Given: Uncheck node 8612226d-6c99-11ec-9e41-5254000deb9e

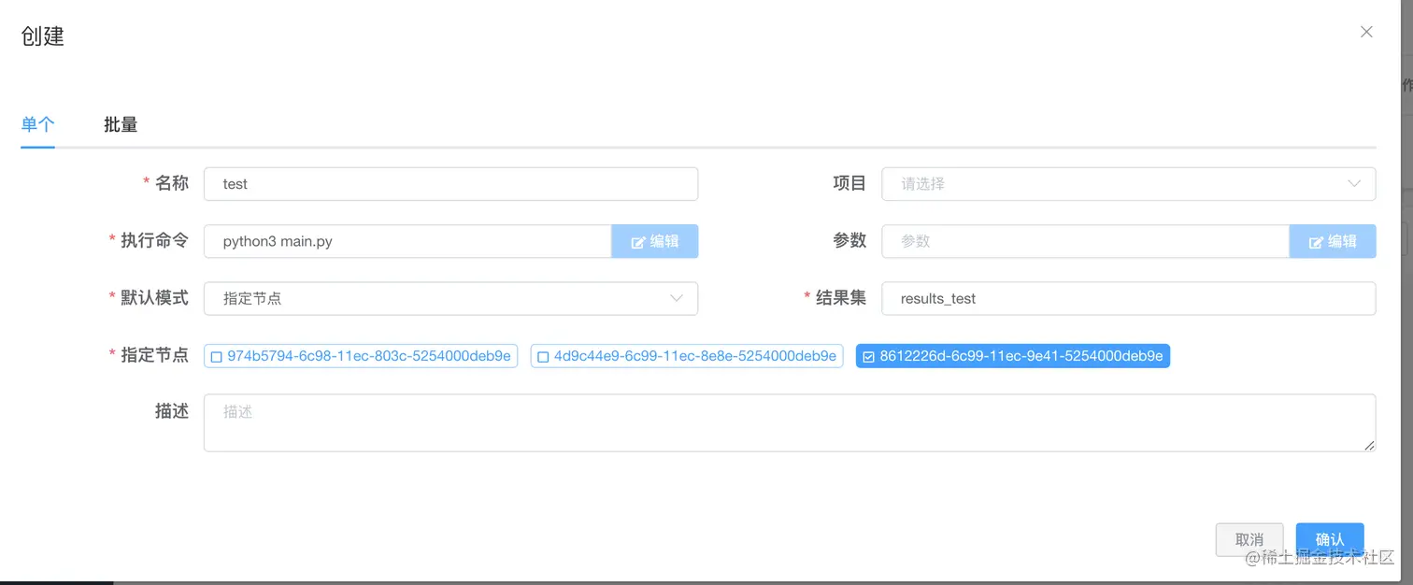Looking at the screenshot, I should (x=1013, y=356).
